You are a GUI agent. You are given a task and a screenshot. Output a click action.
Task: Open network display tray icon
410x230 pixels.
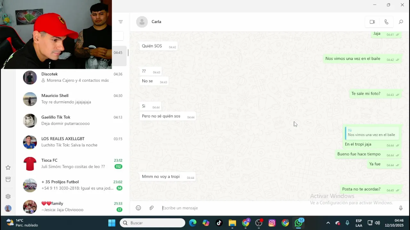click(x=370, y=223)
